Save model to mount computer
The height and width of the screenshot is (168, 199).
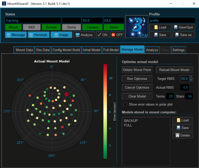point(183,128)
